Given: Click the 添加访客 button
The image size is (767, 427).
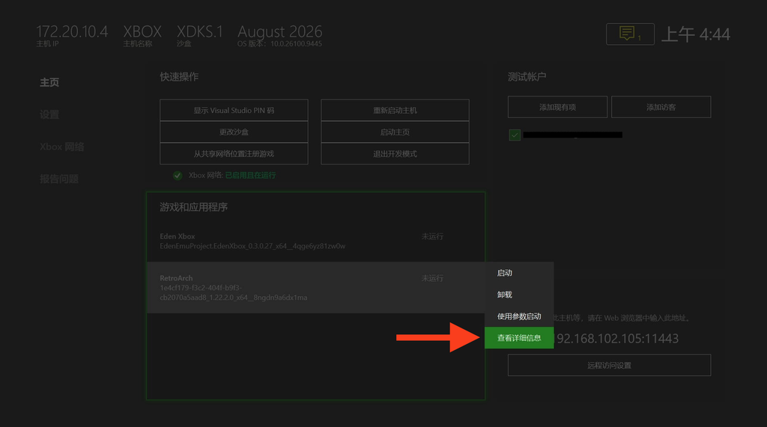Looking at the screenshot, I should (661, 107).
